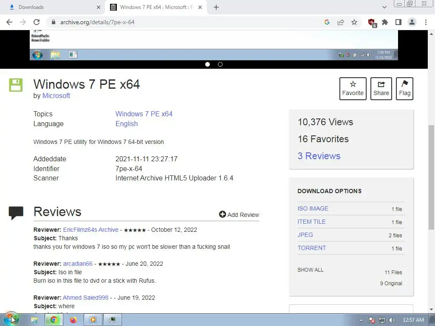Click the Chrome taskbar icon
Screen dimensions: 435x326
(x=54, y=320)
